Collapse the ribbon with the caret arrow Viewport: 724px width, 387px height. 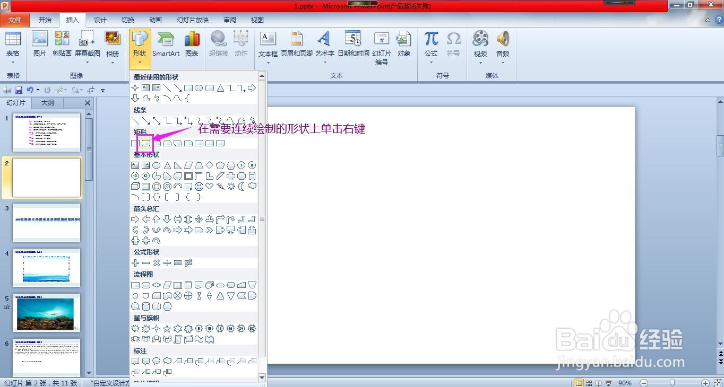pyautogui.click(x=707, y=20)
